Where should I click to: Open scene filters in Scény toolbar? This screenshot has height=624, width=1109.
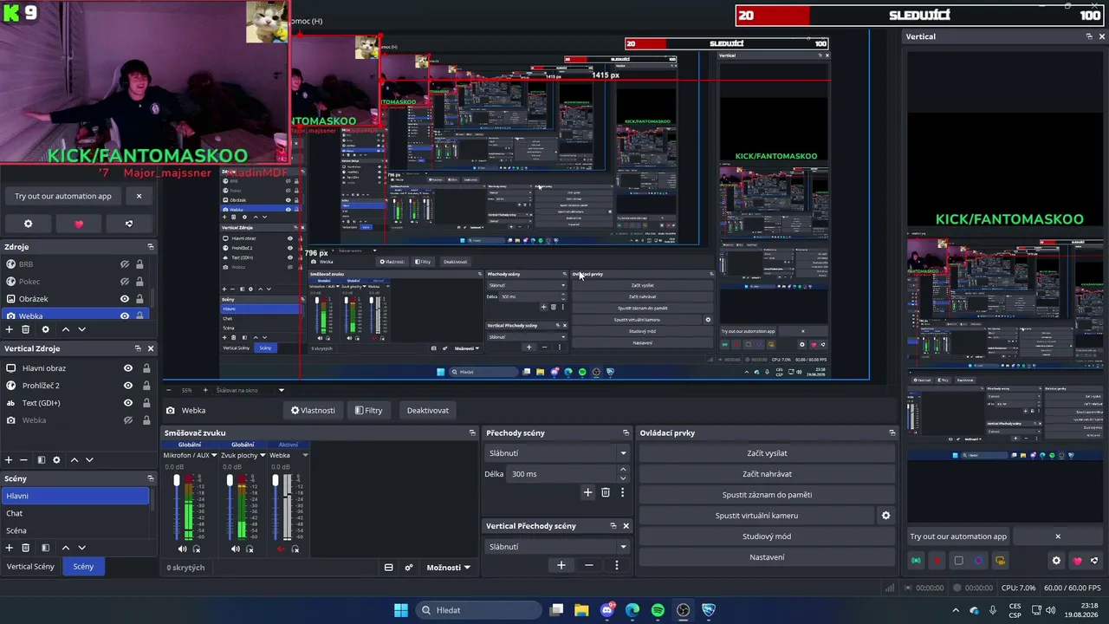click(x=45, y=548)
